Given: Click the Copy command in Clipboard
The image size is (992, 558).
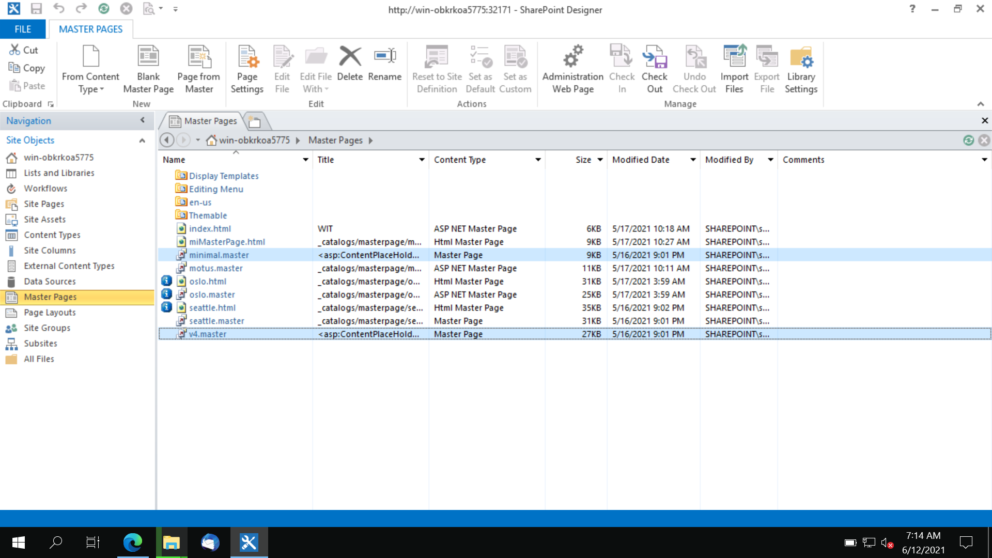Looking at the screenshot, I should 27,68.
